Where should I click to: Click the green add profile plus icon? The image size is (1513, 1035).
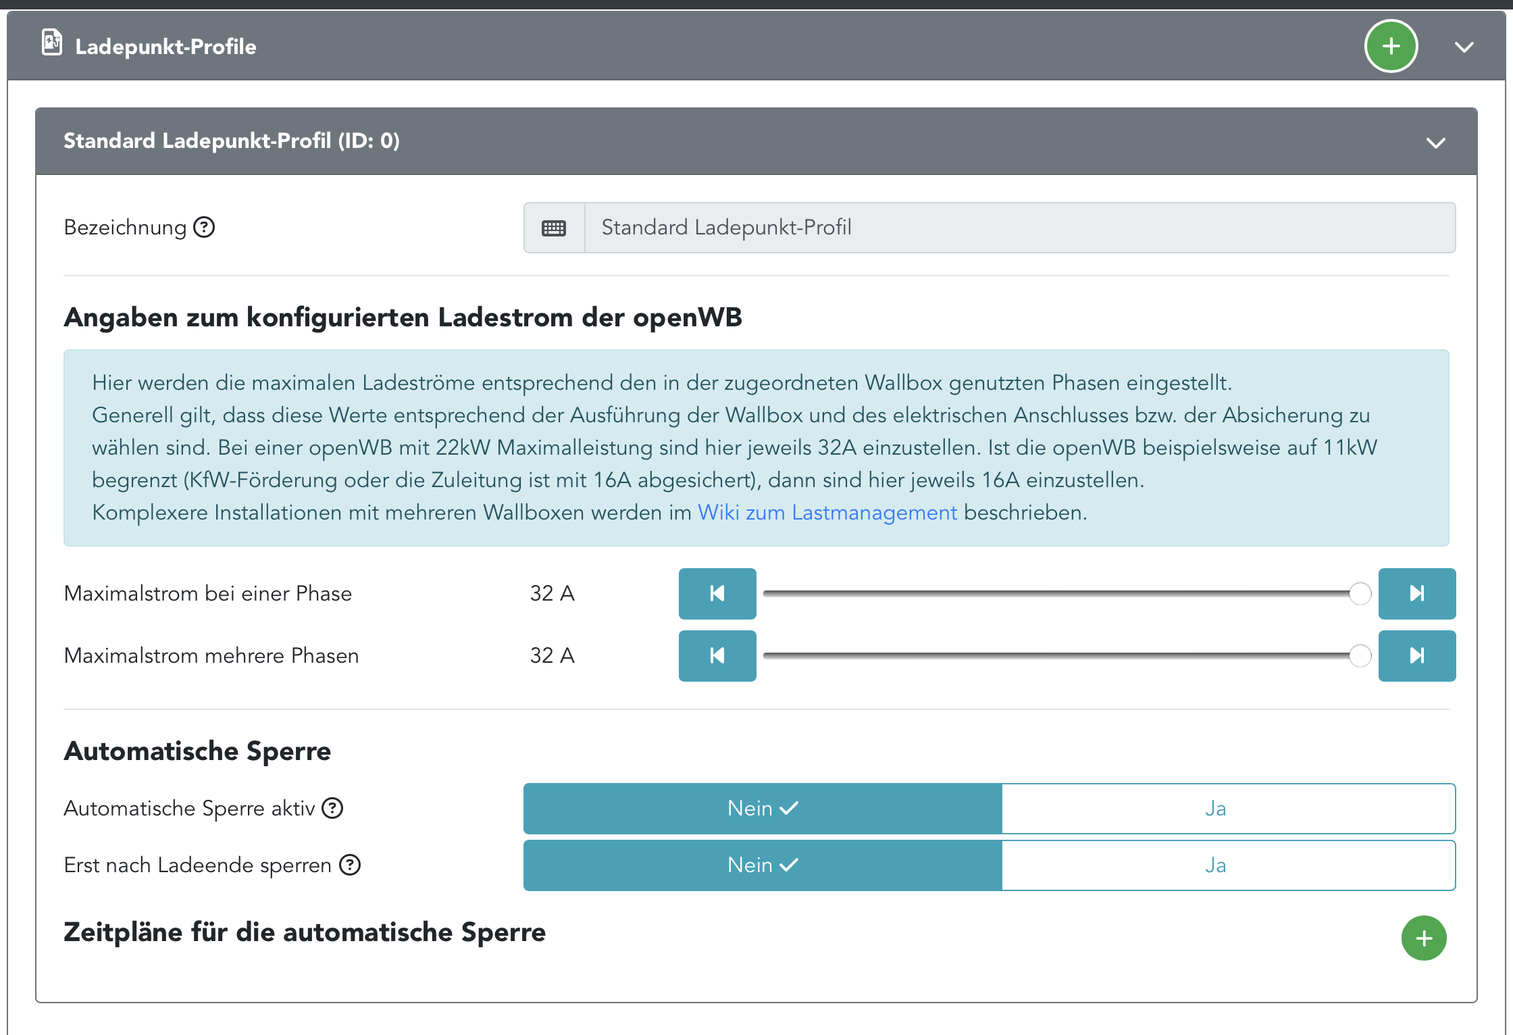1391,47
